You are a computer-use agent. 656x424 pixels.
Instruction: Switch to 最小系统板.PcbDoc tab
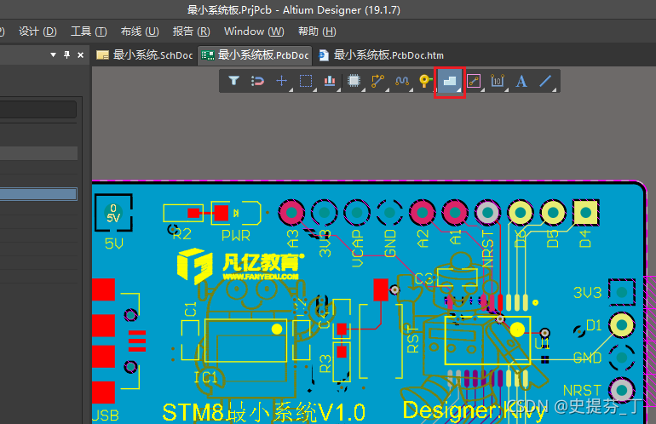(255, 55)
